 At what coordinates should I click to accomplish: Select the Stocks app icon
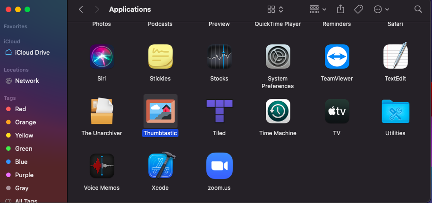pyautogui.click(x=220, y=57)
